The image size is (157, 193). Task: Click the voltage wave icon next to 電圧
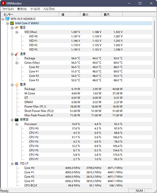tap(17, 28)
